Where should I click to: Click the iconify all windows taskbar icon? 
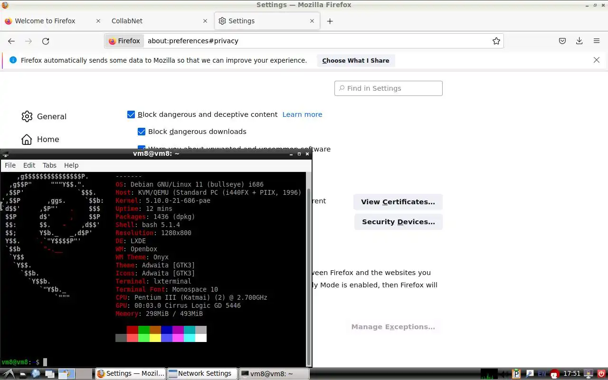50,374
